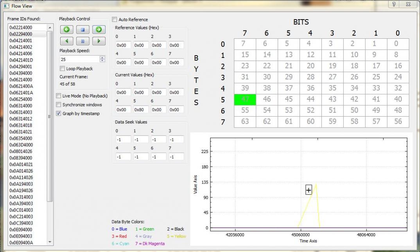Uncheck Graph by timestamp
The width and height of the screenshot is (420, 252).
pos(58,113)
